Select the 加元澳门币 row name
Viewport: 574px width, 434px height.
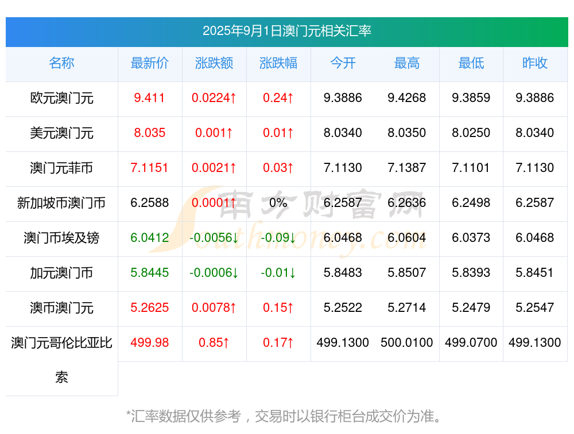click(x=61, y=273)
